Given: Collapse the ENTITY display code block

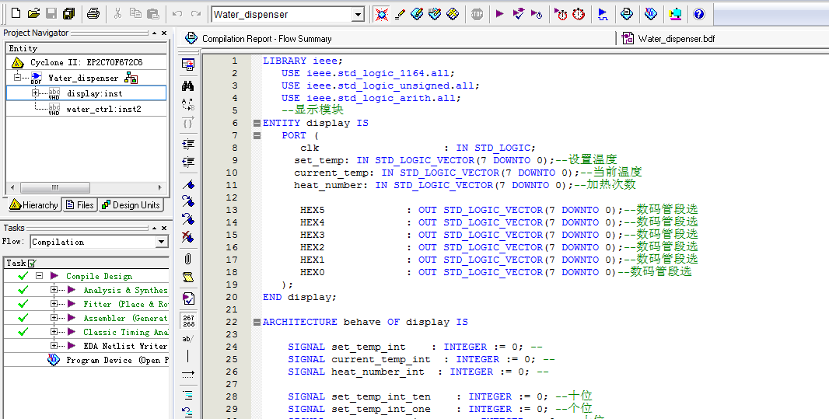Looking at the screenshot, I should click(x=257, y=123).
